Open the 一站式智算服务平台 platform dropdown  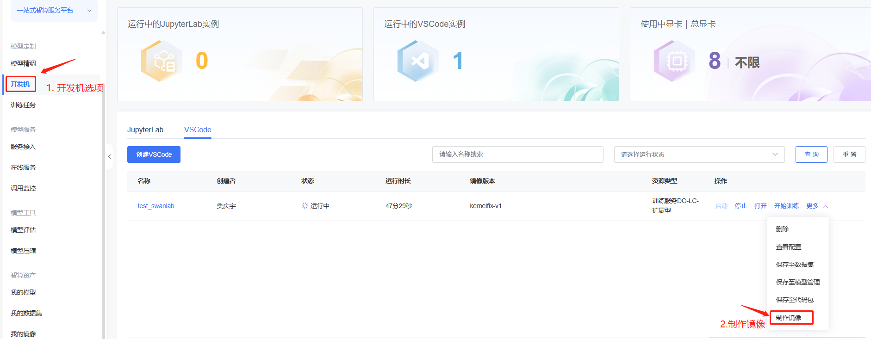pos(54,10)
